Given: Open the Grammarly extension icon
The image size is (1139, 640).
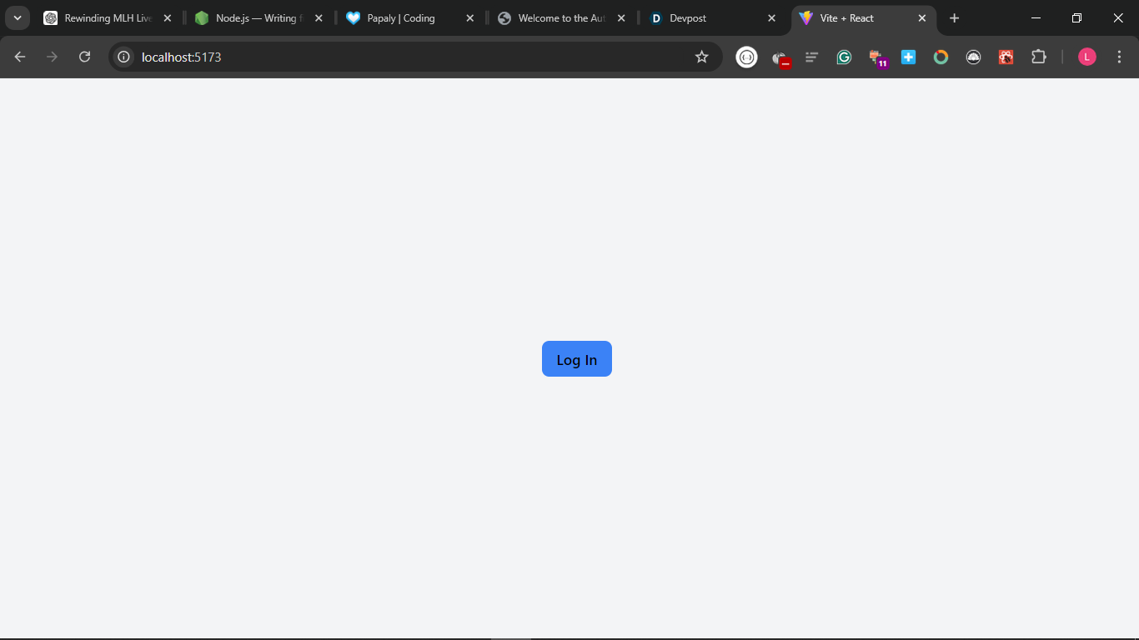Looking at the screenshot, I should point(844,57).
